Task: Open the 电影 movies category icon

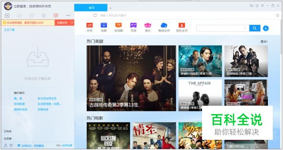Action: [104, 27]
